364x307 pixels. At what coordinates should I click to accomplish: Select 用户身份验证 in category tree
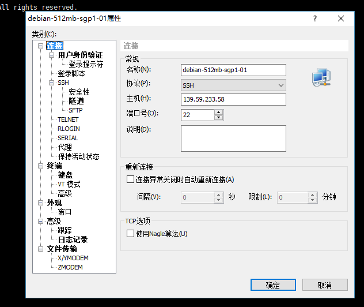(x=80, y=55)
